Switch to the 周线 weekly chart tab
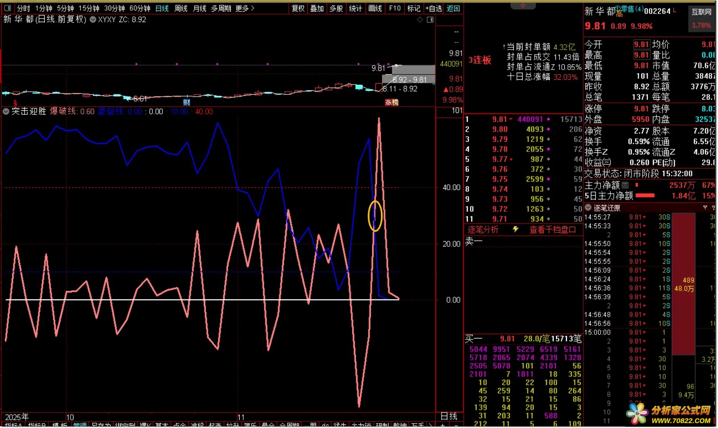Viewport: 718px width, 428px height. [181, 8]
